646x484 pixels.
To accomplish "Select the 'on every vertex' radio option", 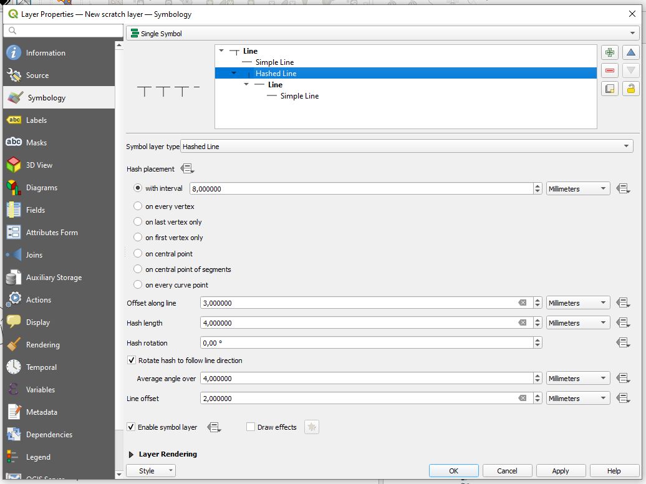I will pos(138,206).
